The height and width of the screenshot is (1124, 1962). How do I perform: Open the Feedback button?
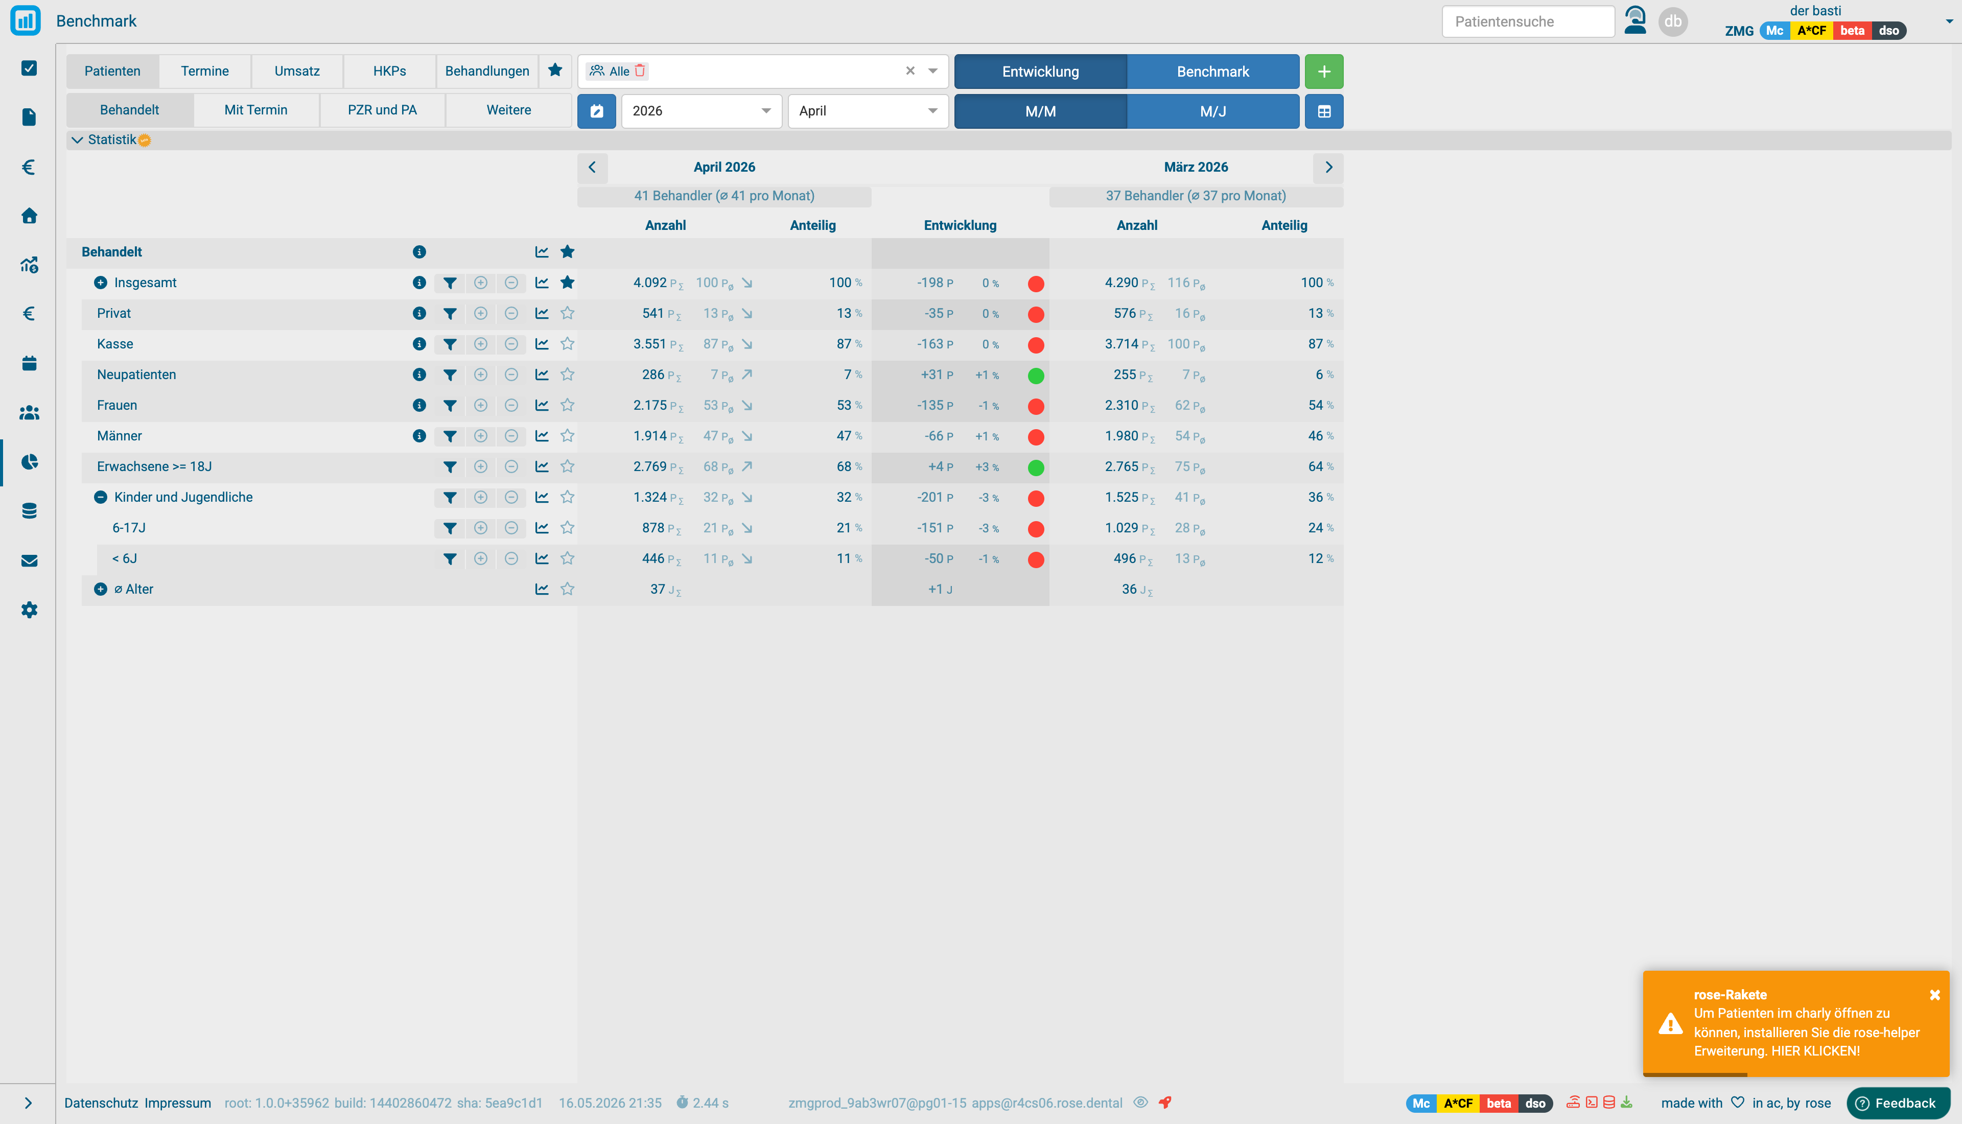point(1898,1103)
